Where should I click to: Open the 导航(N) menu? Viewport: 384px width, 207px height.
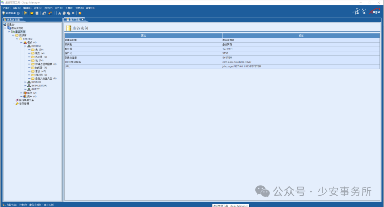[17, 8]
